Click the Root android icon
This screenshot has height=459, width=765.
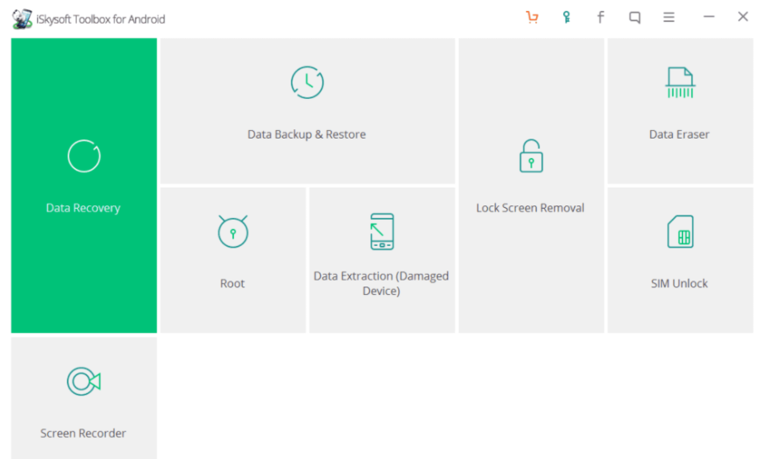(x=232, y=232)
